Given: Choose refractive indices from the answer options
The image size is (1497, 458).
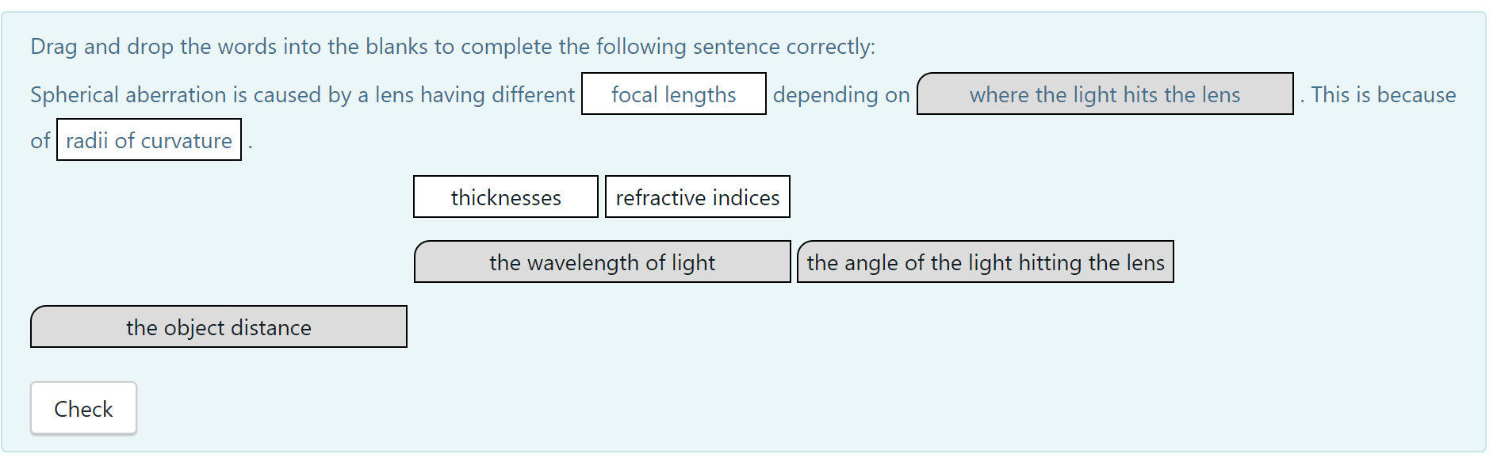Looking at the screenshot, I should (697, 197).
